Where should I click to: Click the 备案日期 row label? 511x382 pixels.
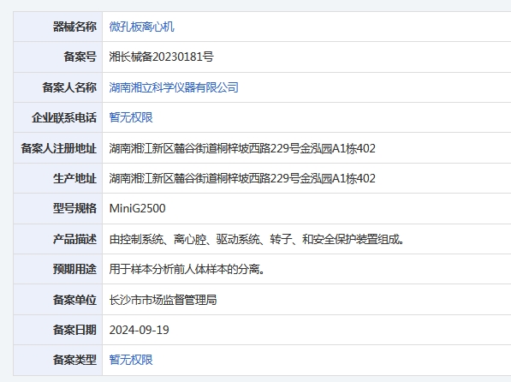point(74,330)
